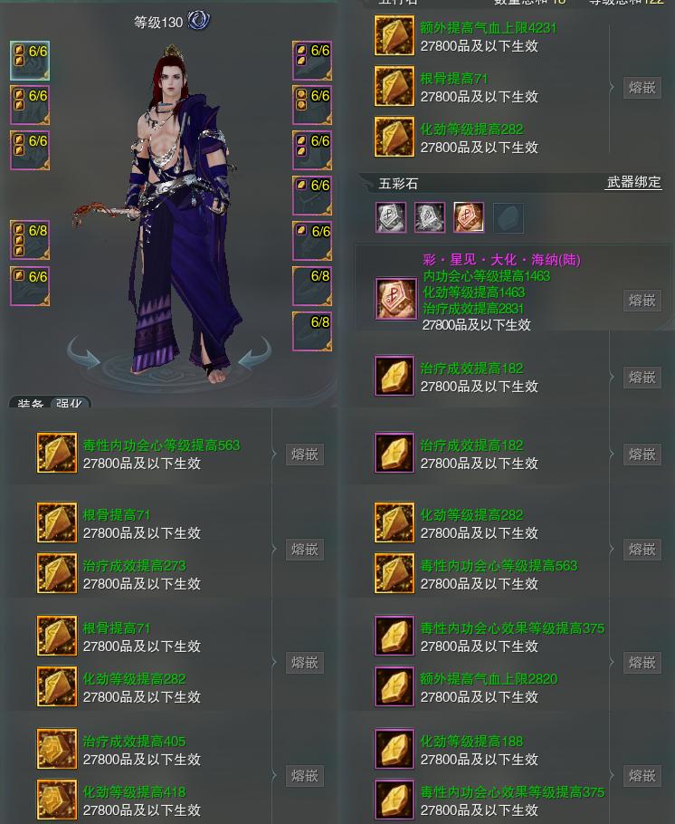Image resolution: width=675 pixels, height=824 pixels.
Task: Click the pink 彩·星见·大化·海纳 colored stone icon
Action: (x=395, y=299)
